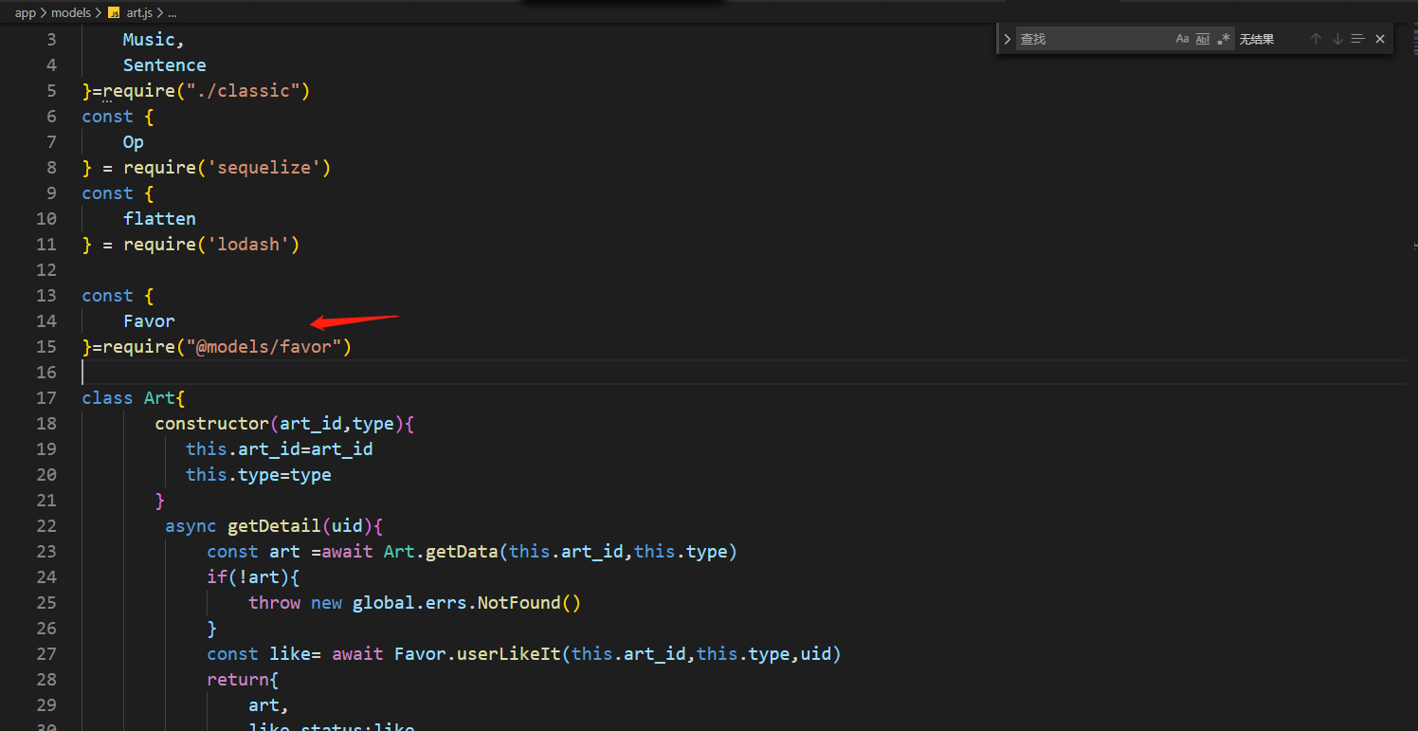
Task: Click 'global.errs' on line 25
Action: 409,602
